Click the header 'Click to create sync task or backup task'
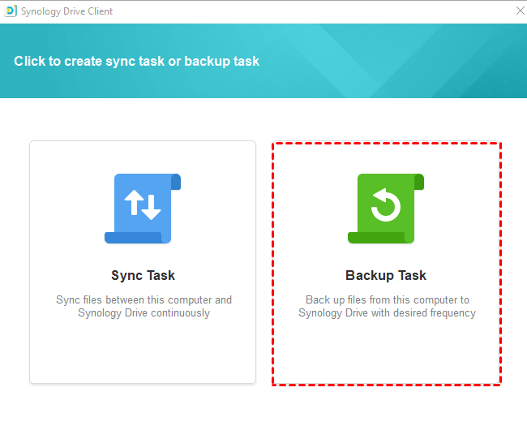The image size is (527, 422). coord(137,61)
